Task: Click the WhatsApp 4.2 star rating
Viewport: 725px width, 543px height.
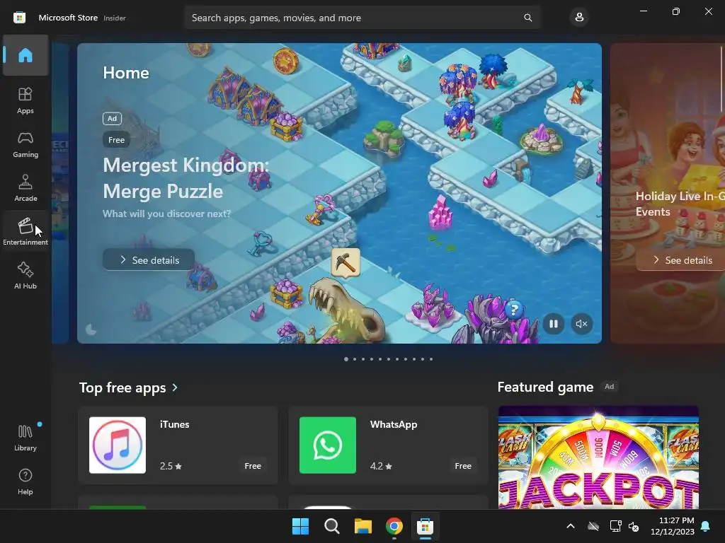Action: (381, 466)
